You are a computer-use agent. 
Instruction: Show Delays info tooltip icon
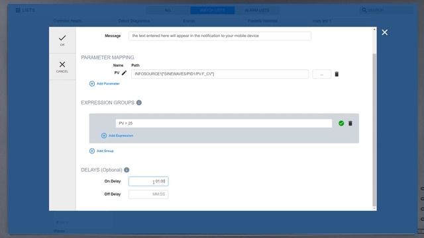point(127,170)
